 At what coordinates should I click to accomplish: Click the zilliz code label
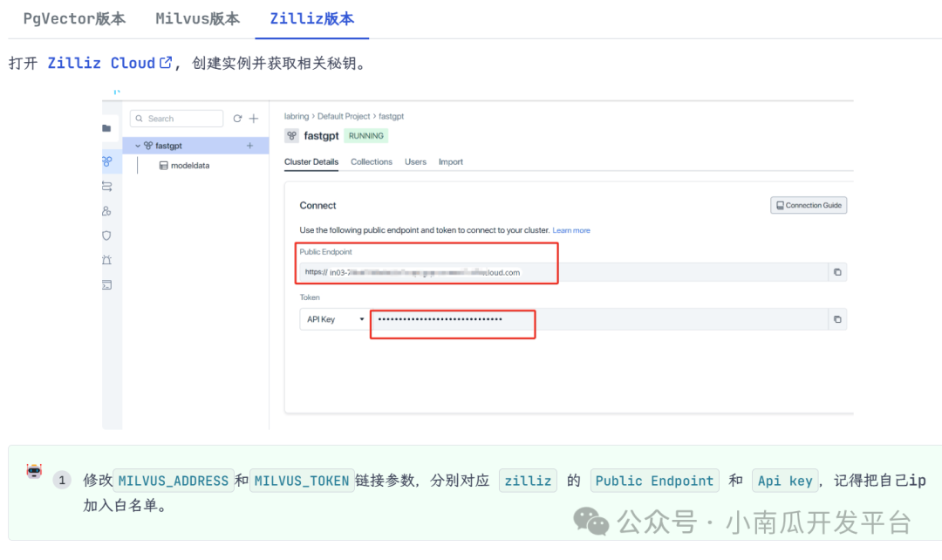[x=528, y=481]
